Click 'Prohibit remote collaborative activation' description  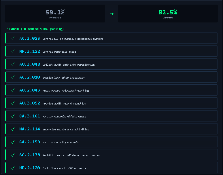tap(71, 155)
